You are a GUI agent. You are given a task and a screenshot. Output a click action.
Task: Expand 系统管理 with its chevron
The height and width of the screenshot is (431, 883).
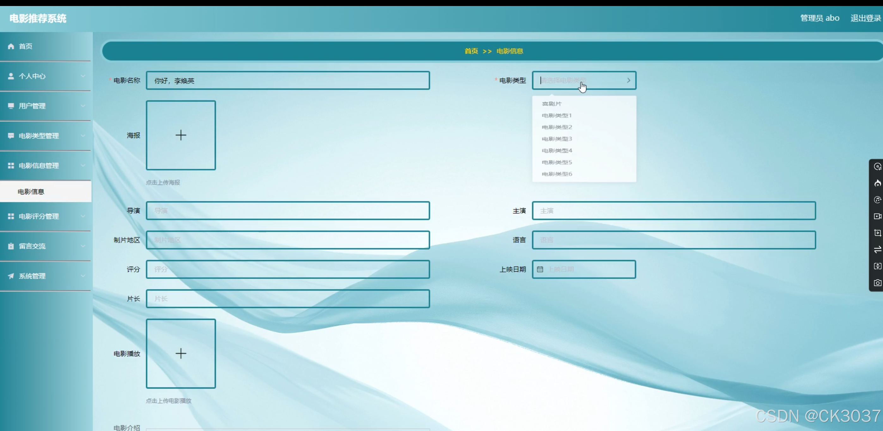pyautogui.click(x=83, y=276)
